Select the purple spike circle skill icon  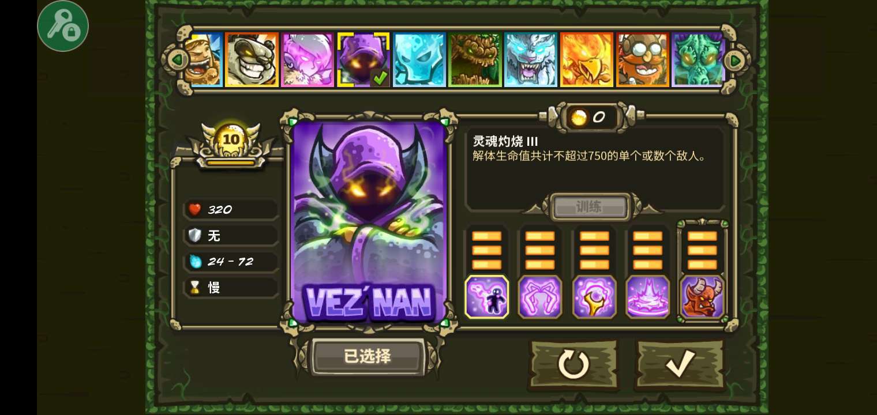pyautogui.click(x=648, y=297)
